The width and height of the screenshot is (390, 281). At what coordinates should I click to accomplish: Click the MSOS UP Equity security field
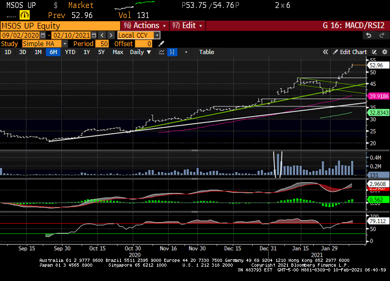[60, 26]
